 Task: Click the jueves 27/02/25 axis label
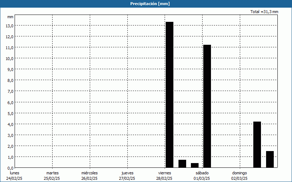coord(127,176)
